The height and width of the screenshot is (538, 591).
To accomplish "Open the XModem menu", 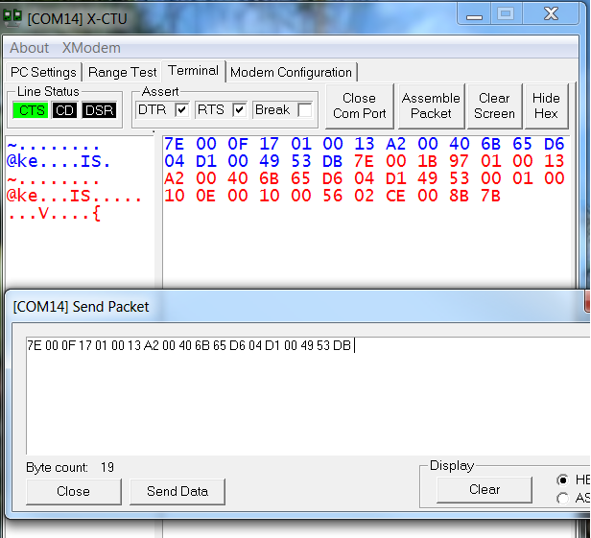I will pyautogui.click(x=91, y=48).
